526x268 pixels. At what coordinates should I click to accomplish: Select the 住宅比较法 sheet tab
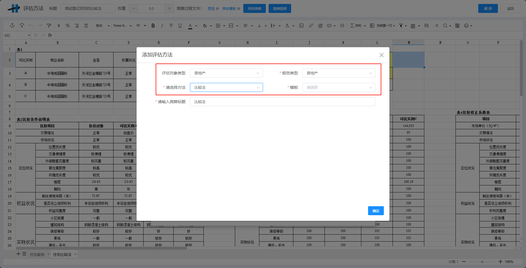point(62,255)
